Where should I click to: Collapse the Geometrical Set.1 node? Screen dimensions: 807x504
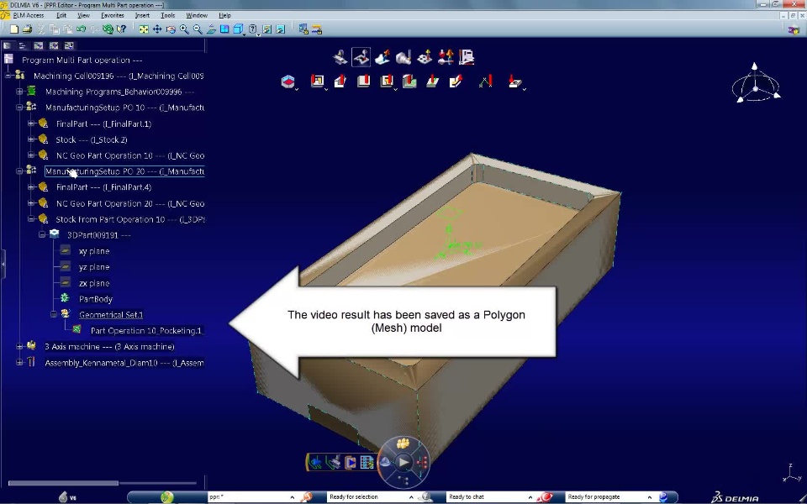[x=54, y=314]
